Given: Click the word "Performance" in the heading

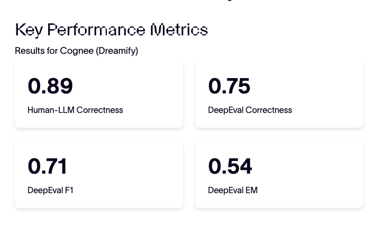Looking at the screenshot, I should (96, 30).
